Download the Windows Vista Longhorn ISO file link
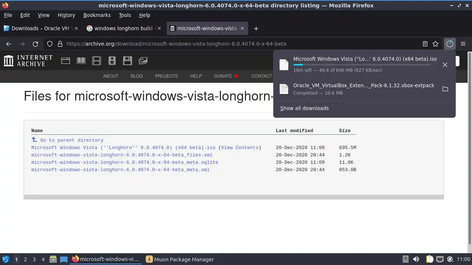The height and width of the screenshot is (265, 472). [x=123, y=148]
